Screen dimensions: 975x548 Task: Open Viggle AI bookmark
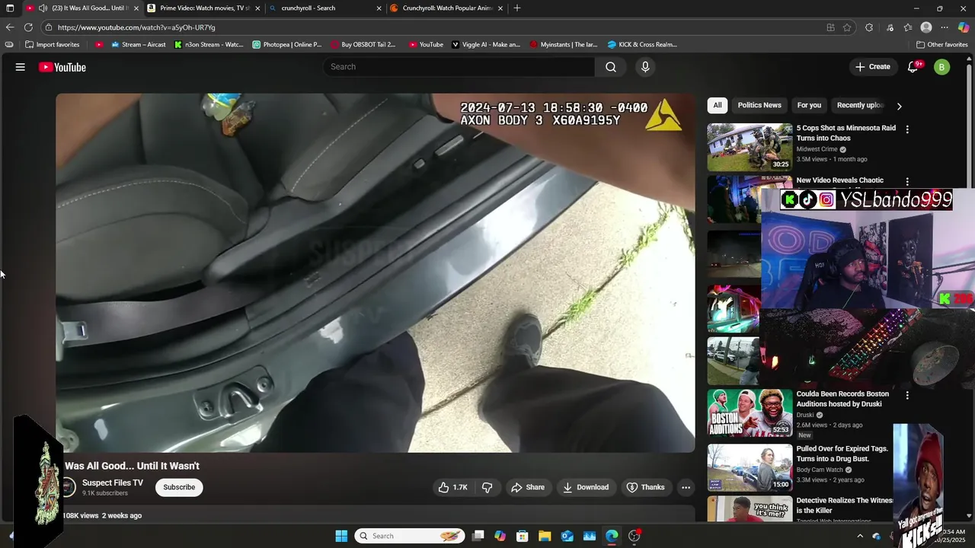(486, 44)
